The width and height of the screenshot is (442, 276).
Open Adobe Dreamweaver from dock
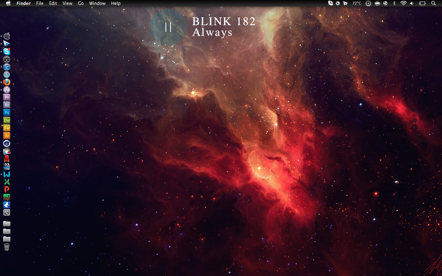point(7,120)
